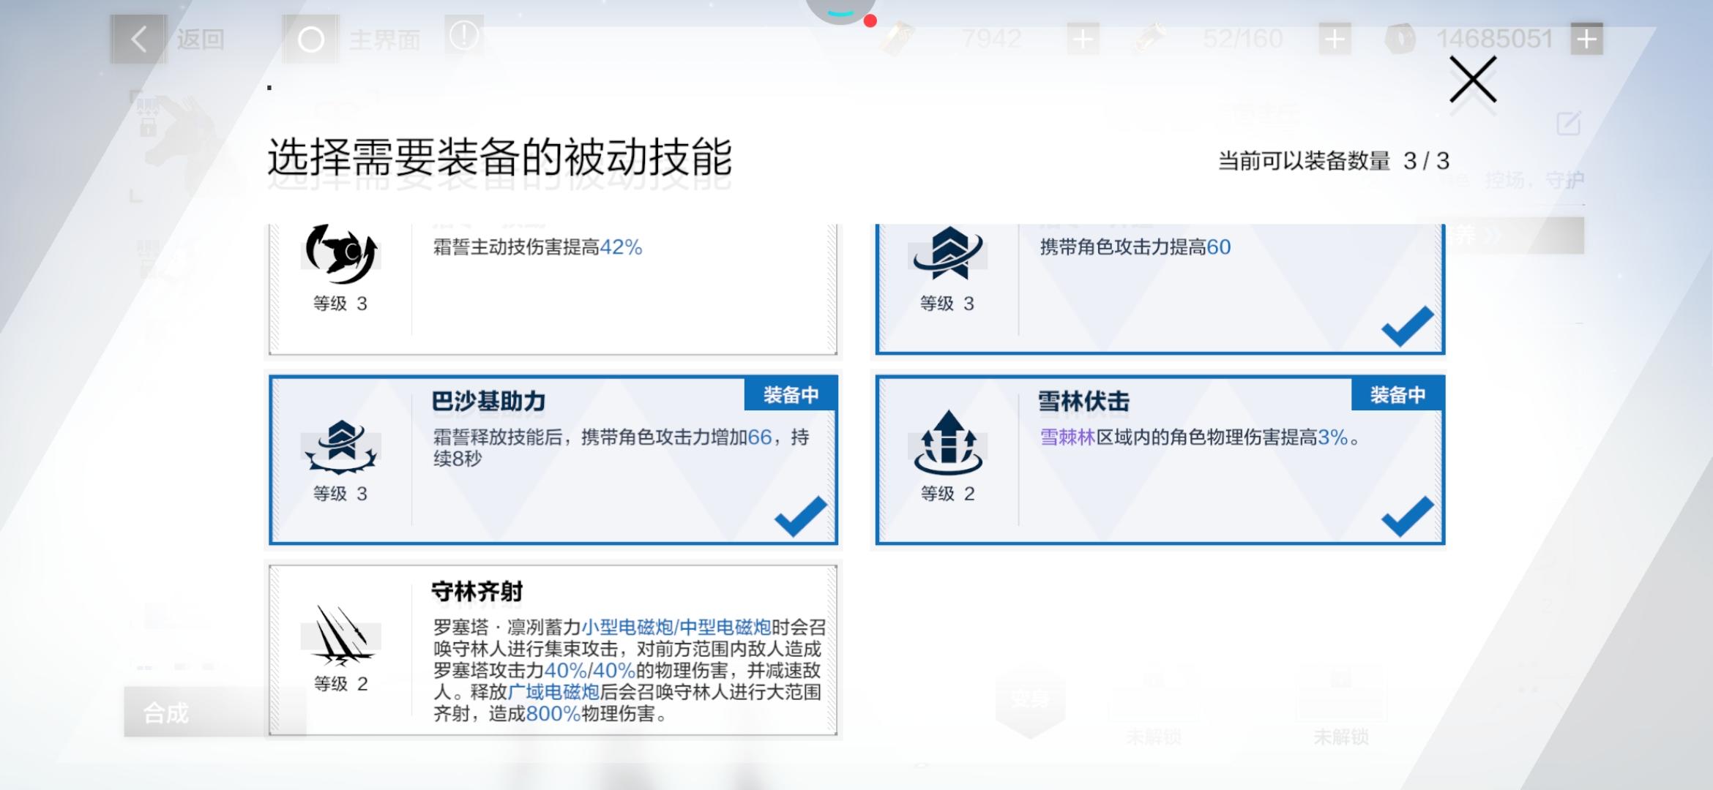Screen dimensions: 1713x790
Task: Tap the edit pencil icon behind the dialog
Action: pyautogui.click(x=1568, y=124)
